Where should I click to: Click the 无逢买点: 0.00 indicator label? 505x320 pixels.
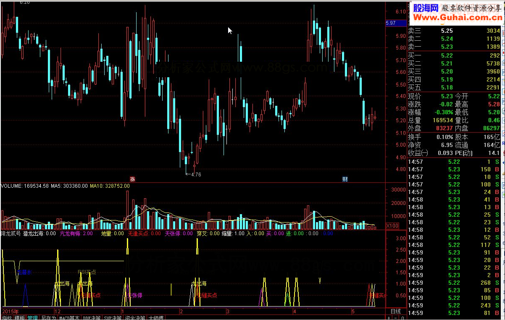[x=145, y=233]
